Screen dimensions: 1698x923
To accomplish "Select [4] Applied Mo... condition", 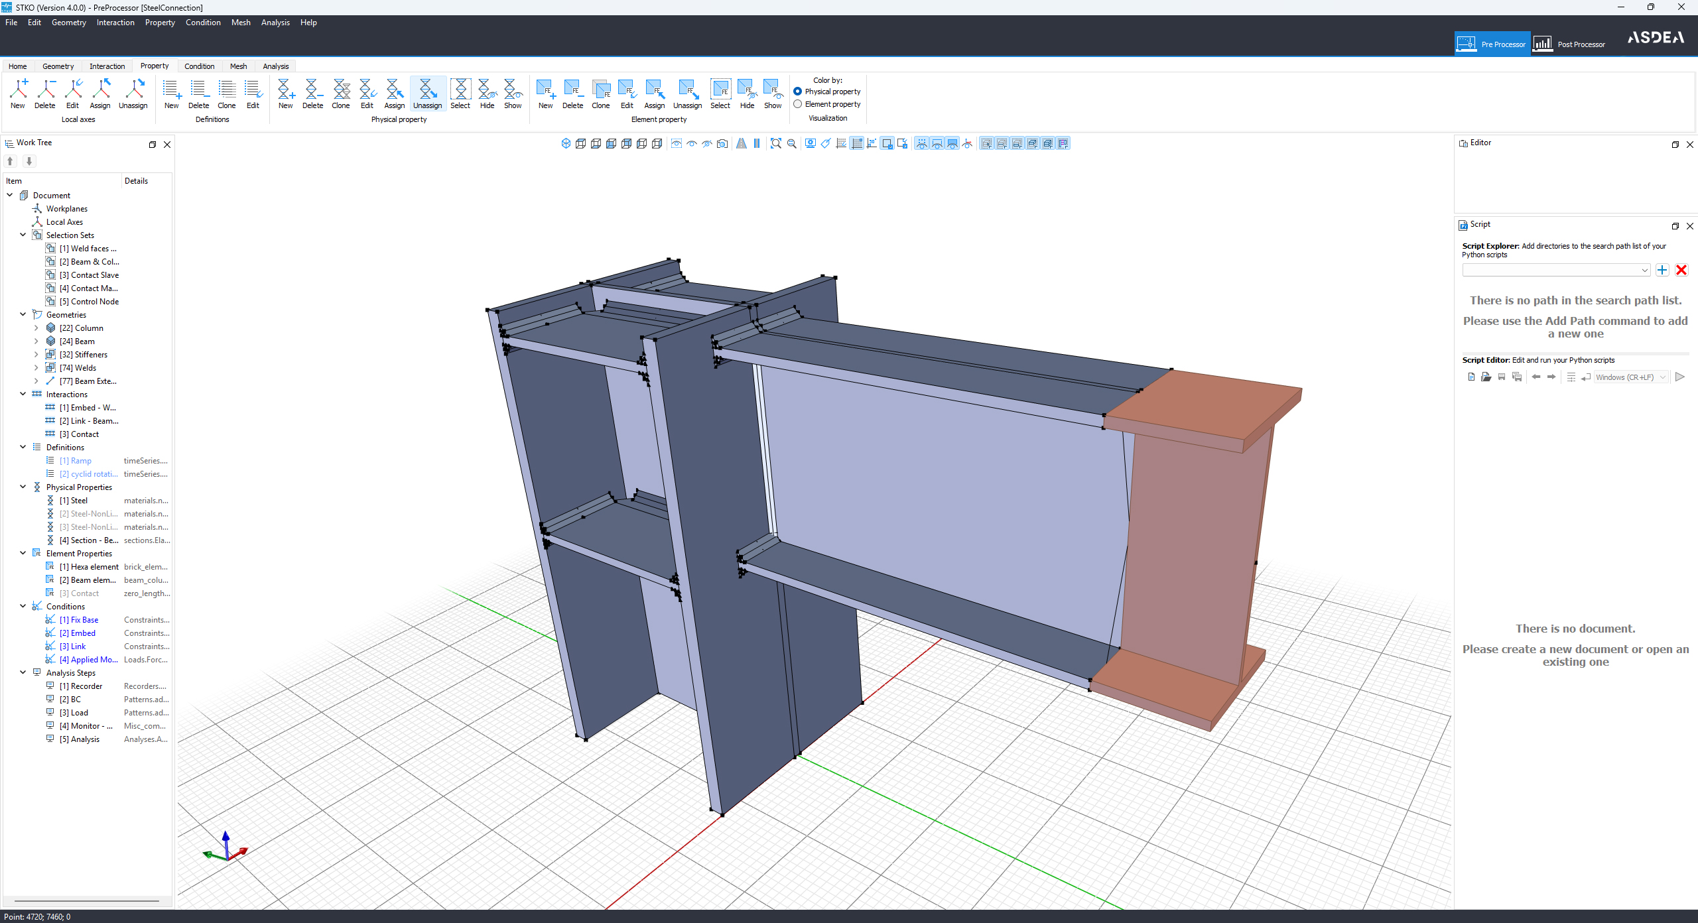I will click(88, 660).
